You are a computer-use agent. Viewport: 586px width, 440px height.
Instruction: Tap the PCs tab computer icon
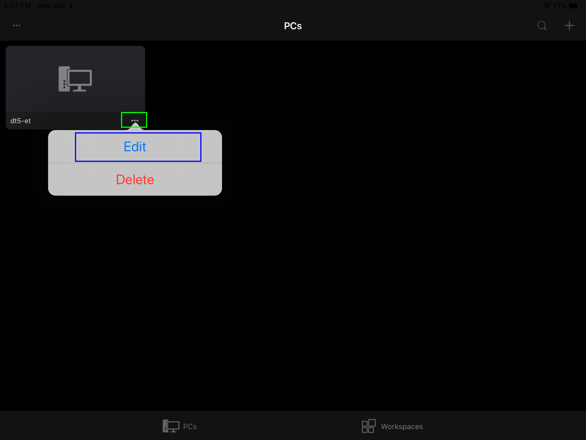click(171, 426)
